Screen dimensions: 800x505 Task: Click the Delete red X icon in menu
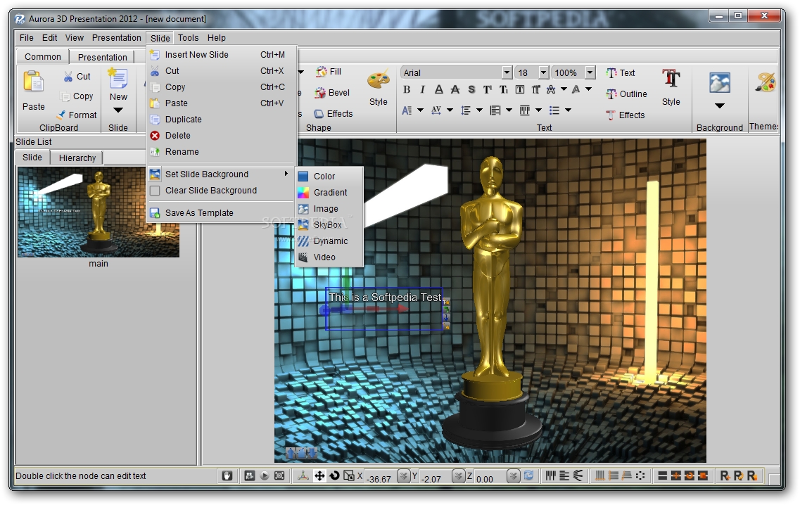pos(155,136)
